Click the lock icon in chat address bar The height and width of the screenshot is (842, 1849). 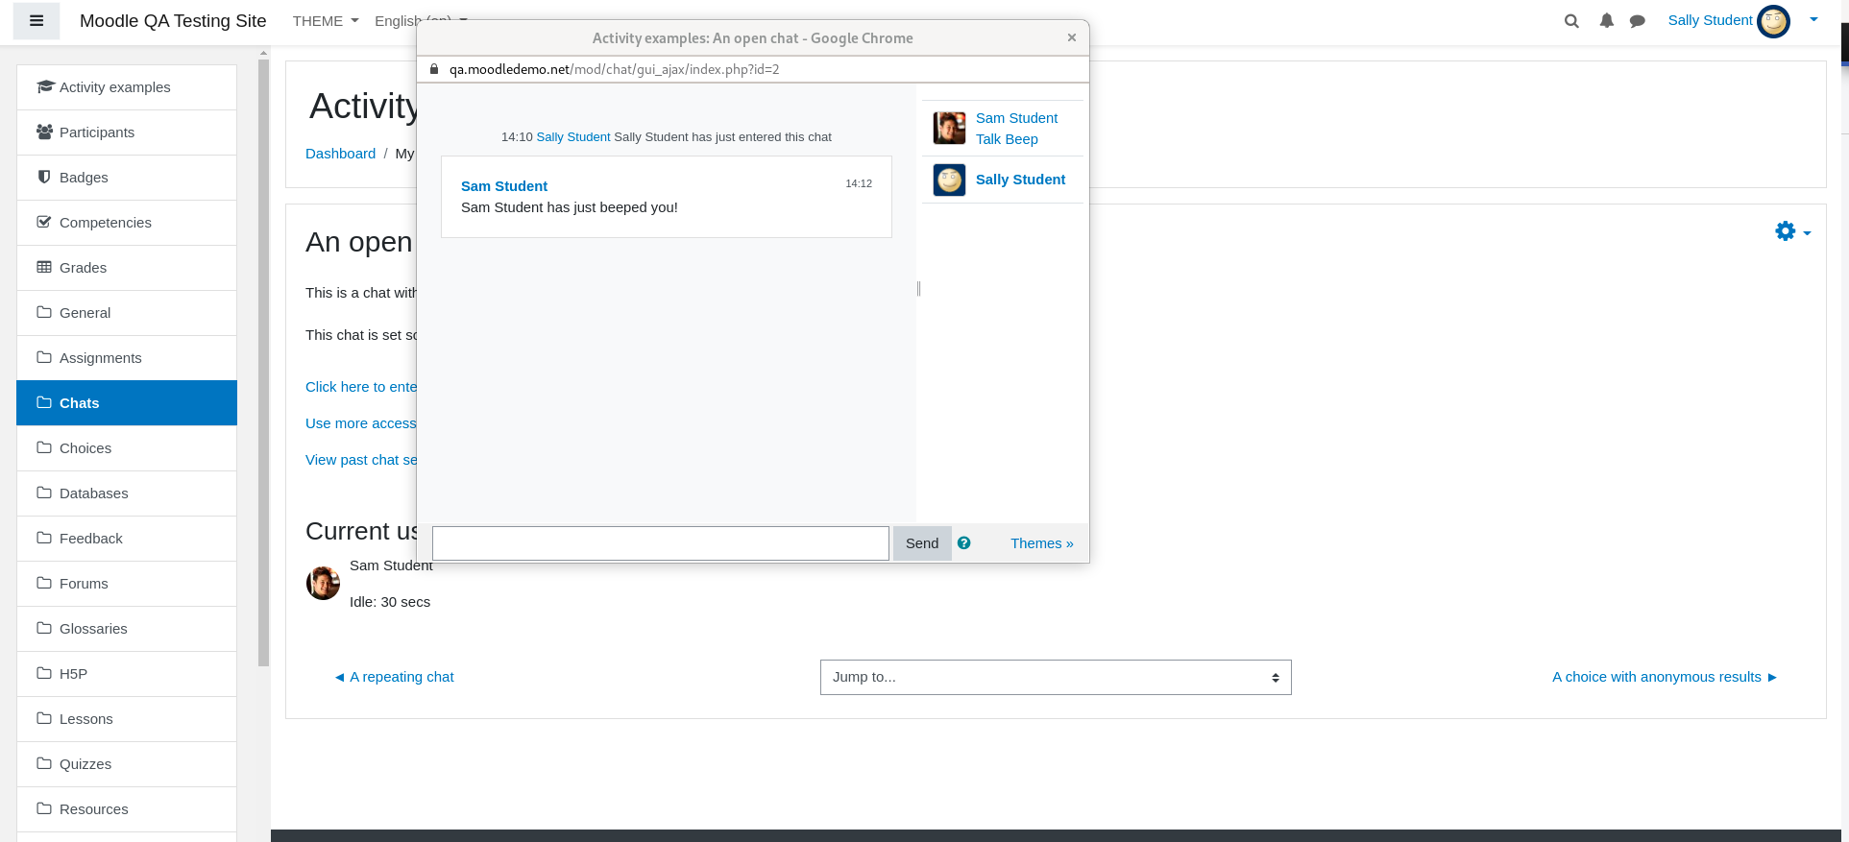point(434,69)
